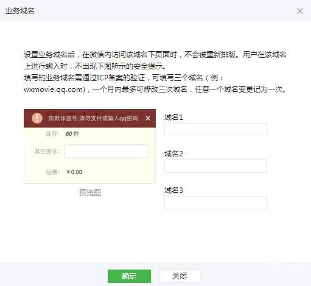Click the 运费 label in the preview image
The height and width of the screenshot is (286, 311).
pos(53,172)
